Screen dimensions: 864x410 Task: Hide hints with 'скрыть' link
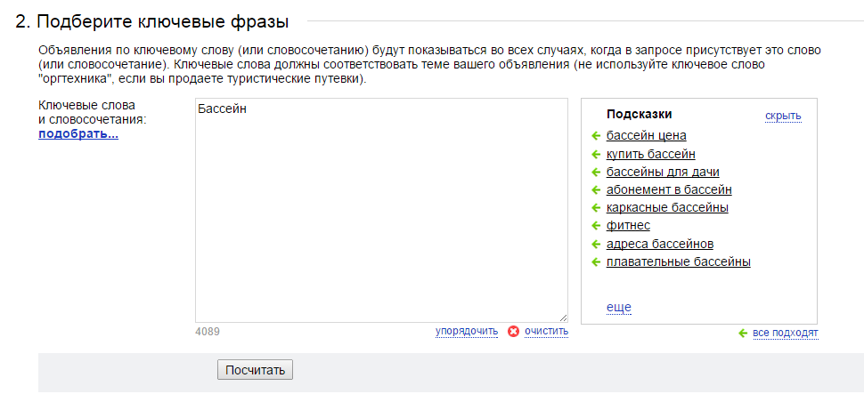(x=783, y=117)
